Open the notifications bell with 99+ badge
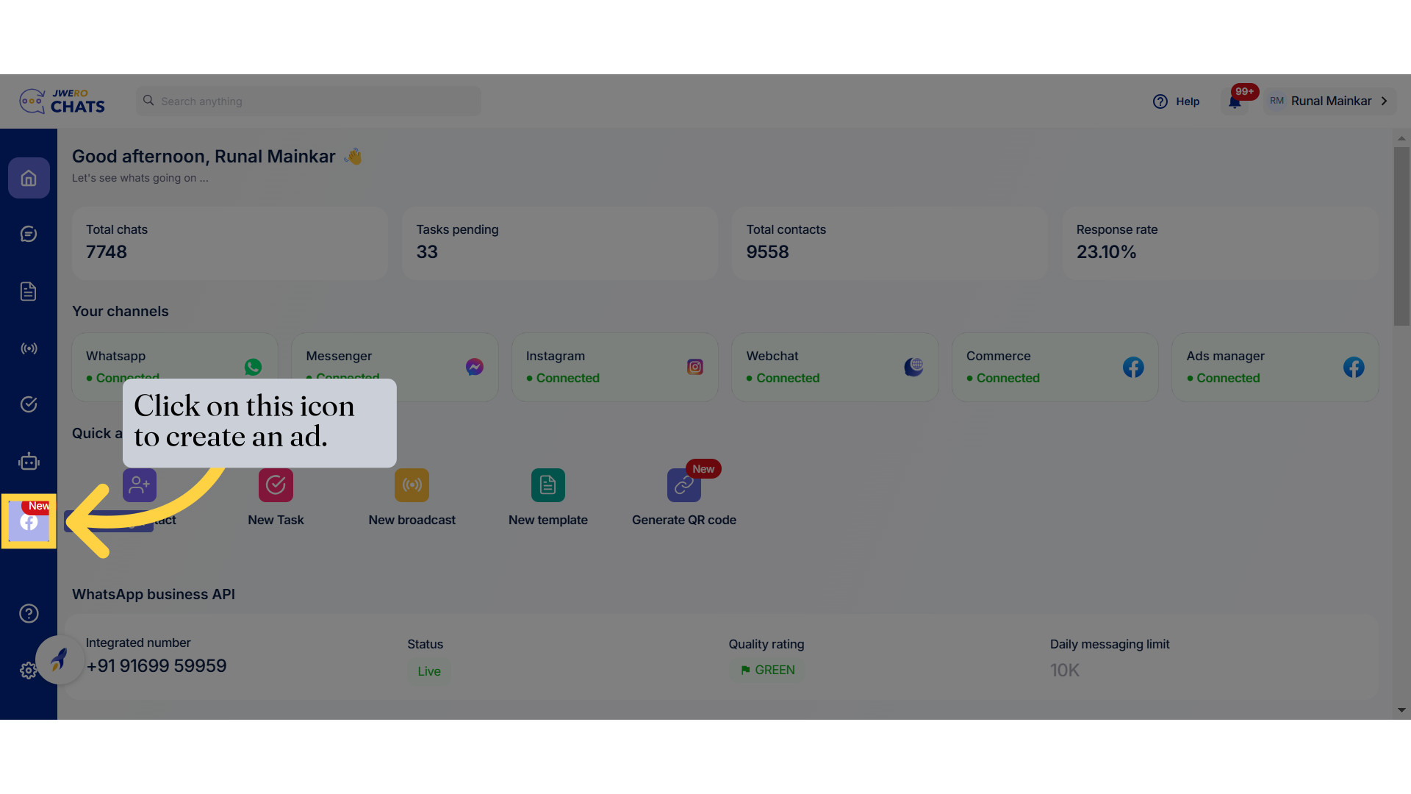The image size is (1411, 794). [1235, 101]
